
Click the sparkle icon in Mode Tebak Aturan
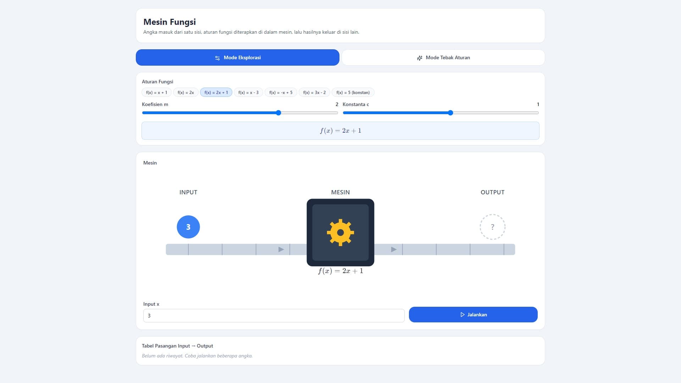420,58
